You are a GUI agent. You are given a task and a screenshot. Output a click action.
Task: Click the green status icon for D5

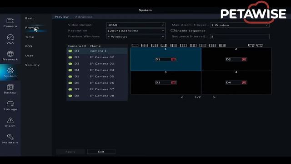[x=70, y=77]
